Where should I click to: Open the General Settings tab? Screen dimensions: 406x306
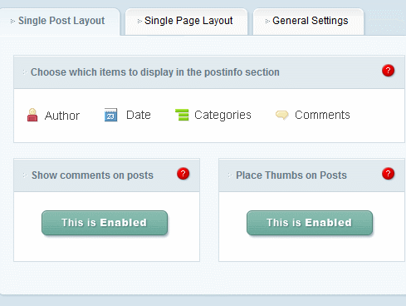coord(308,22)
